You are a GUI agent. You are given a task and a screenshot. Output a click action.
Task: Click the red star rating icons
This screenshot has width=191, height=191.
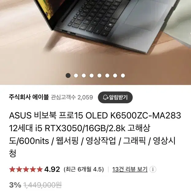(x=26, y=170)
